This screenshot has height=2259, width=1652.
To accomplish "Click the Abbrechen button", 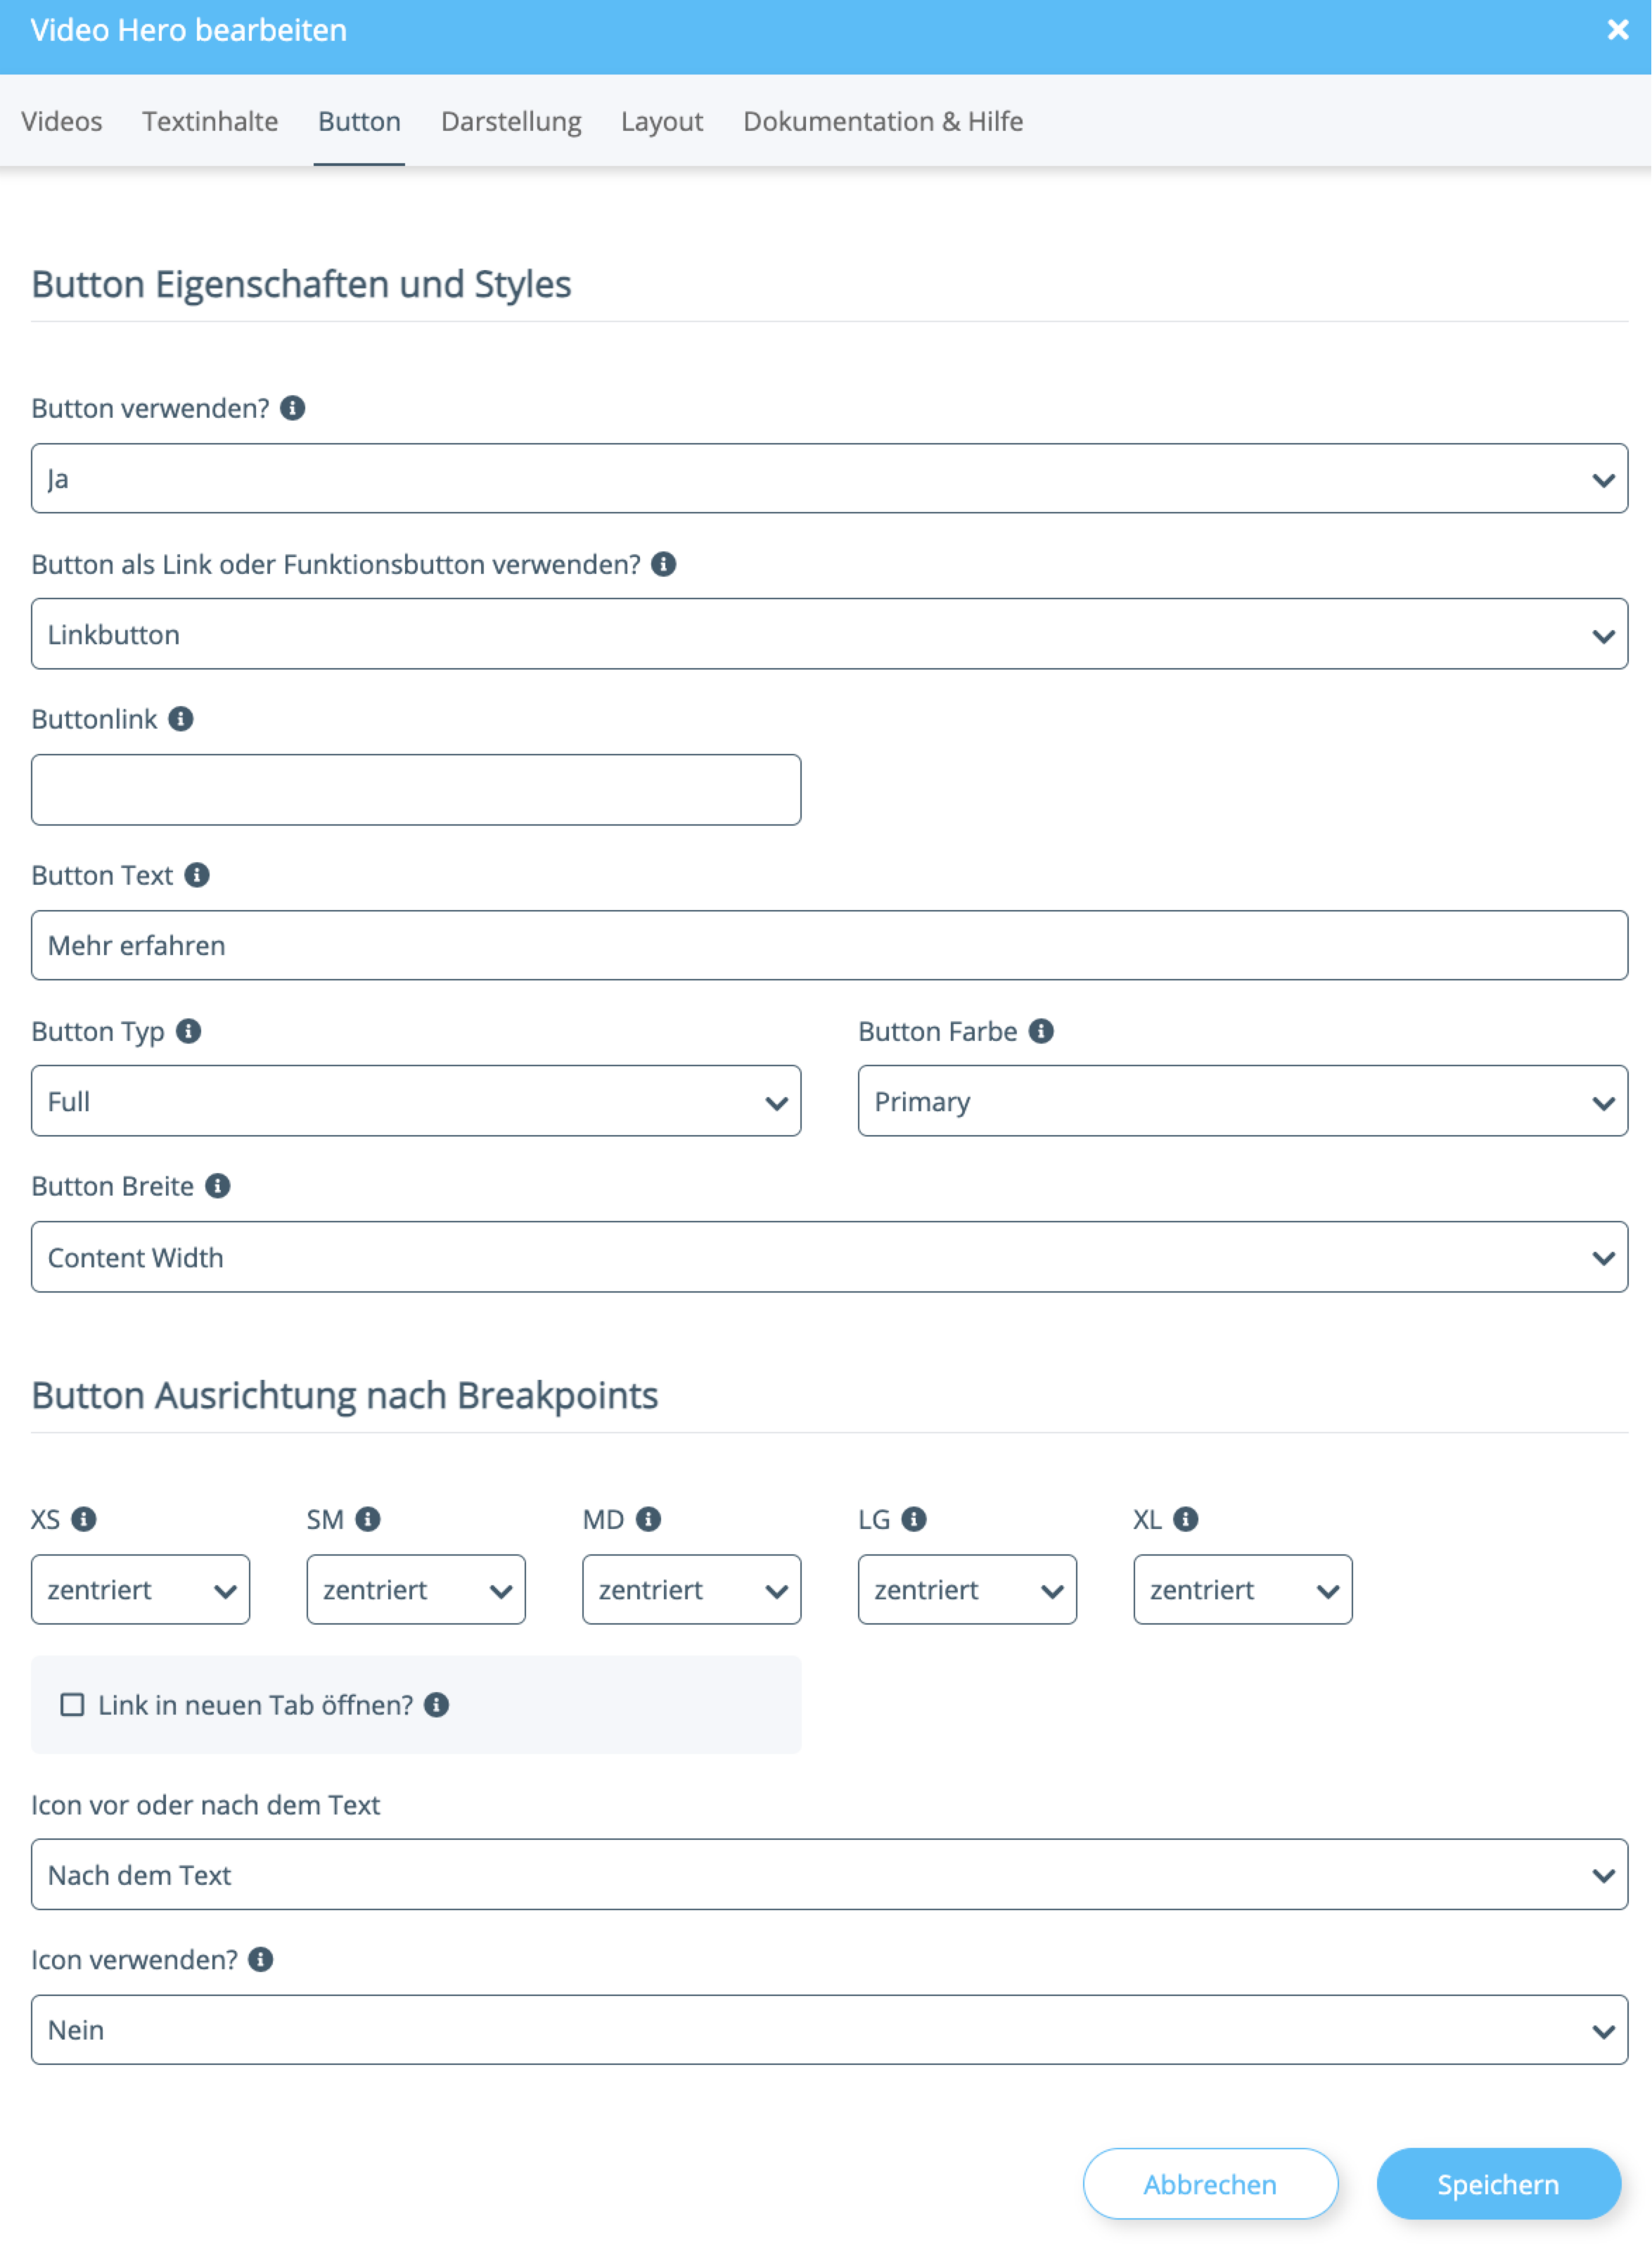I will tap(1209, 2184).
